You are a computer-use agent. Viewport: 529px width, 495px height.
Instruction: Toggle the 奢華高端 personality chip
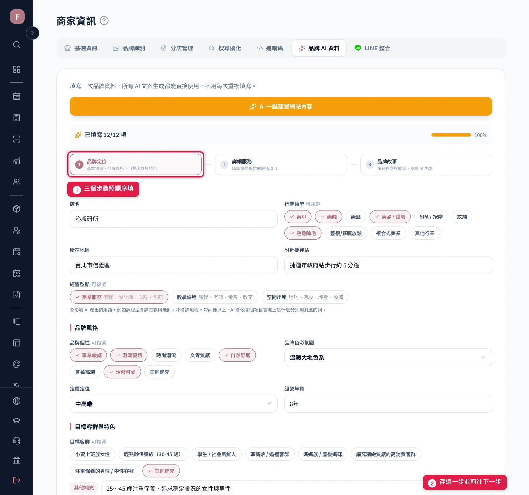pos(85,372)
